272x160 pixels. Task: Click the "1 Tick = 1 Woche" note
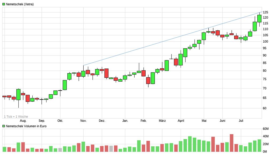pos(16,117)
